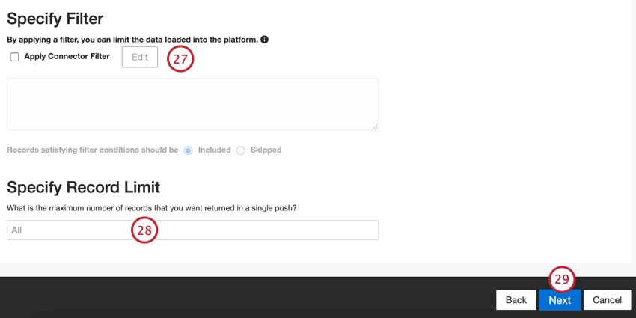
Task: Click the Edit filter button
Action: (140, 57)
